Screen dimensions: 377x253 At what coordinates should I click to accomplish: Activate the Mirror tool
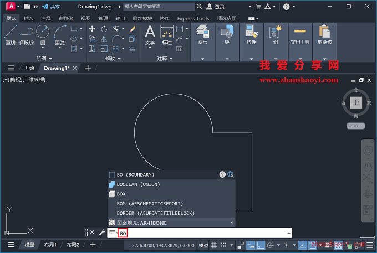pos(104,39)
